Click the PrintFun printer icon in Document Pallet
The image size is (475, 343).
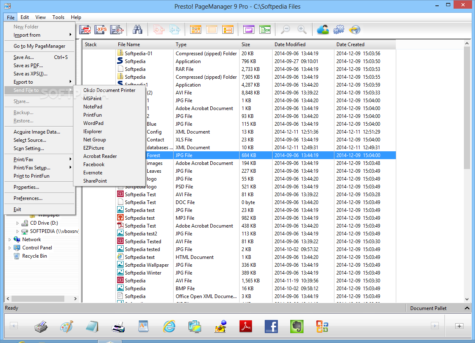click(x=118, y=327)
